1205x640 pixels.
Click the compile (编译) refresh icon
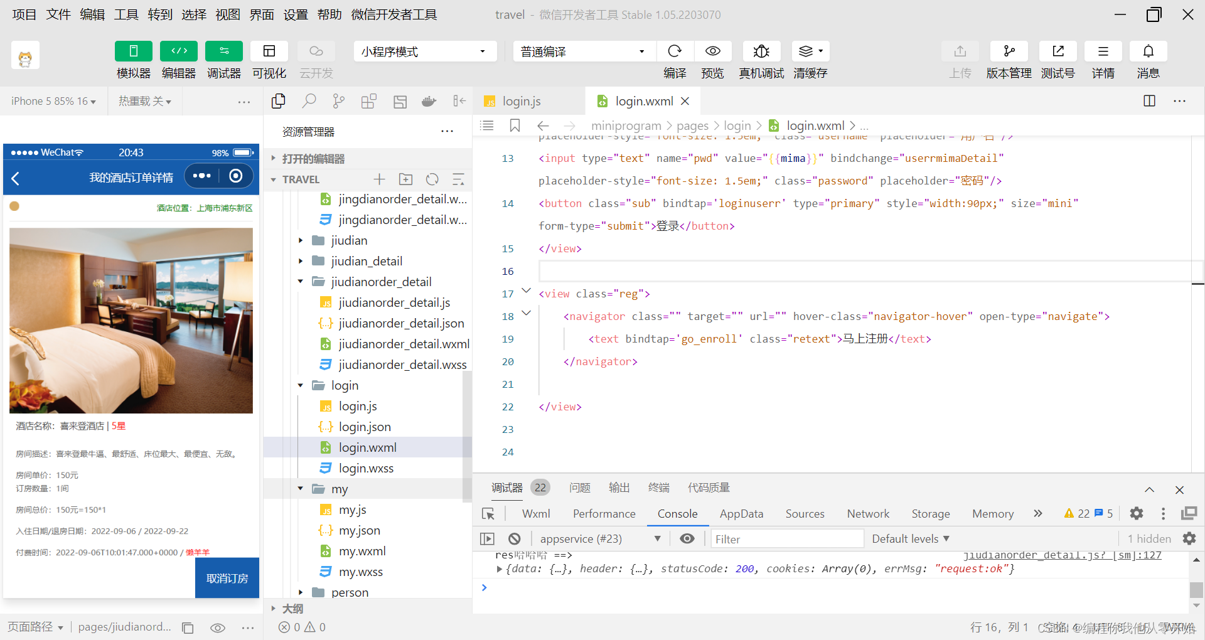click(x=675, y=51)
